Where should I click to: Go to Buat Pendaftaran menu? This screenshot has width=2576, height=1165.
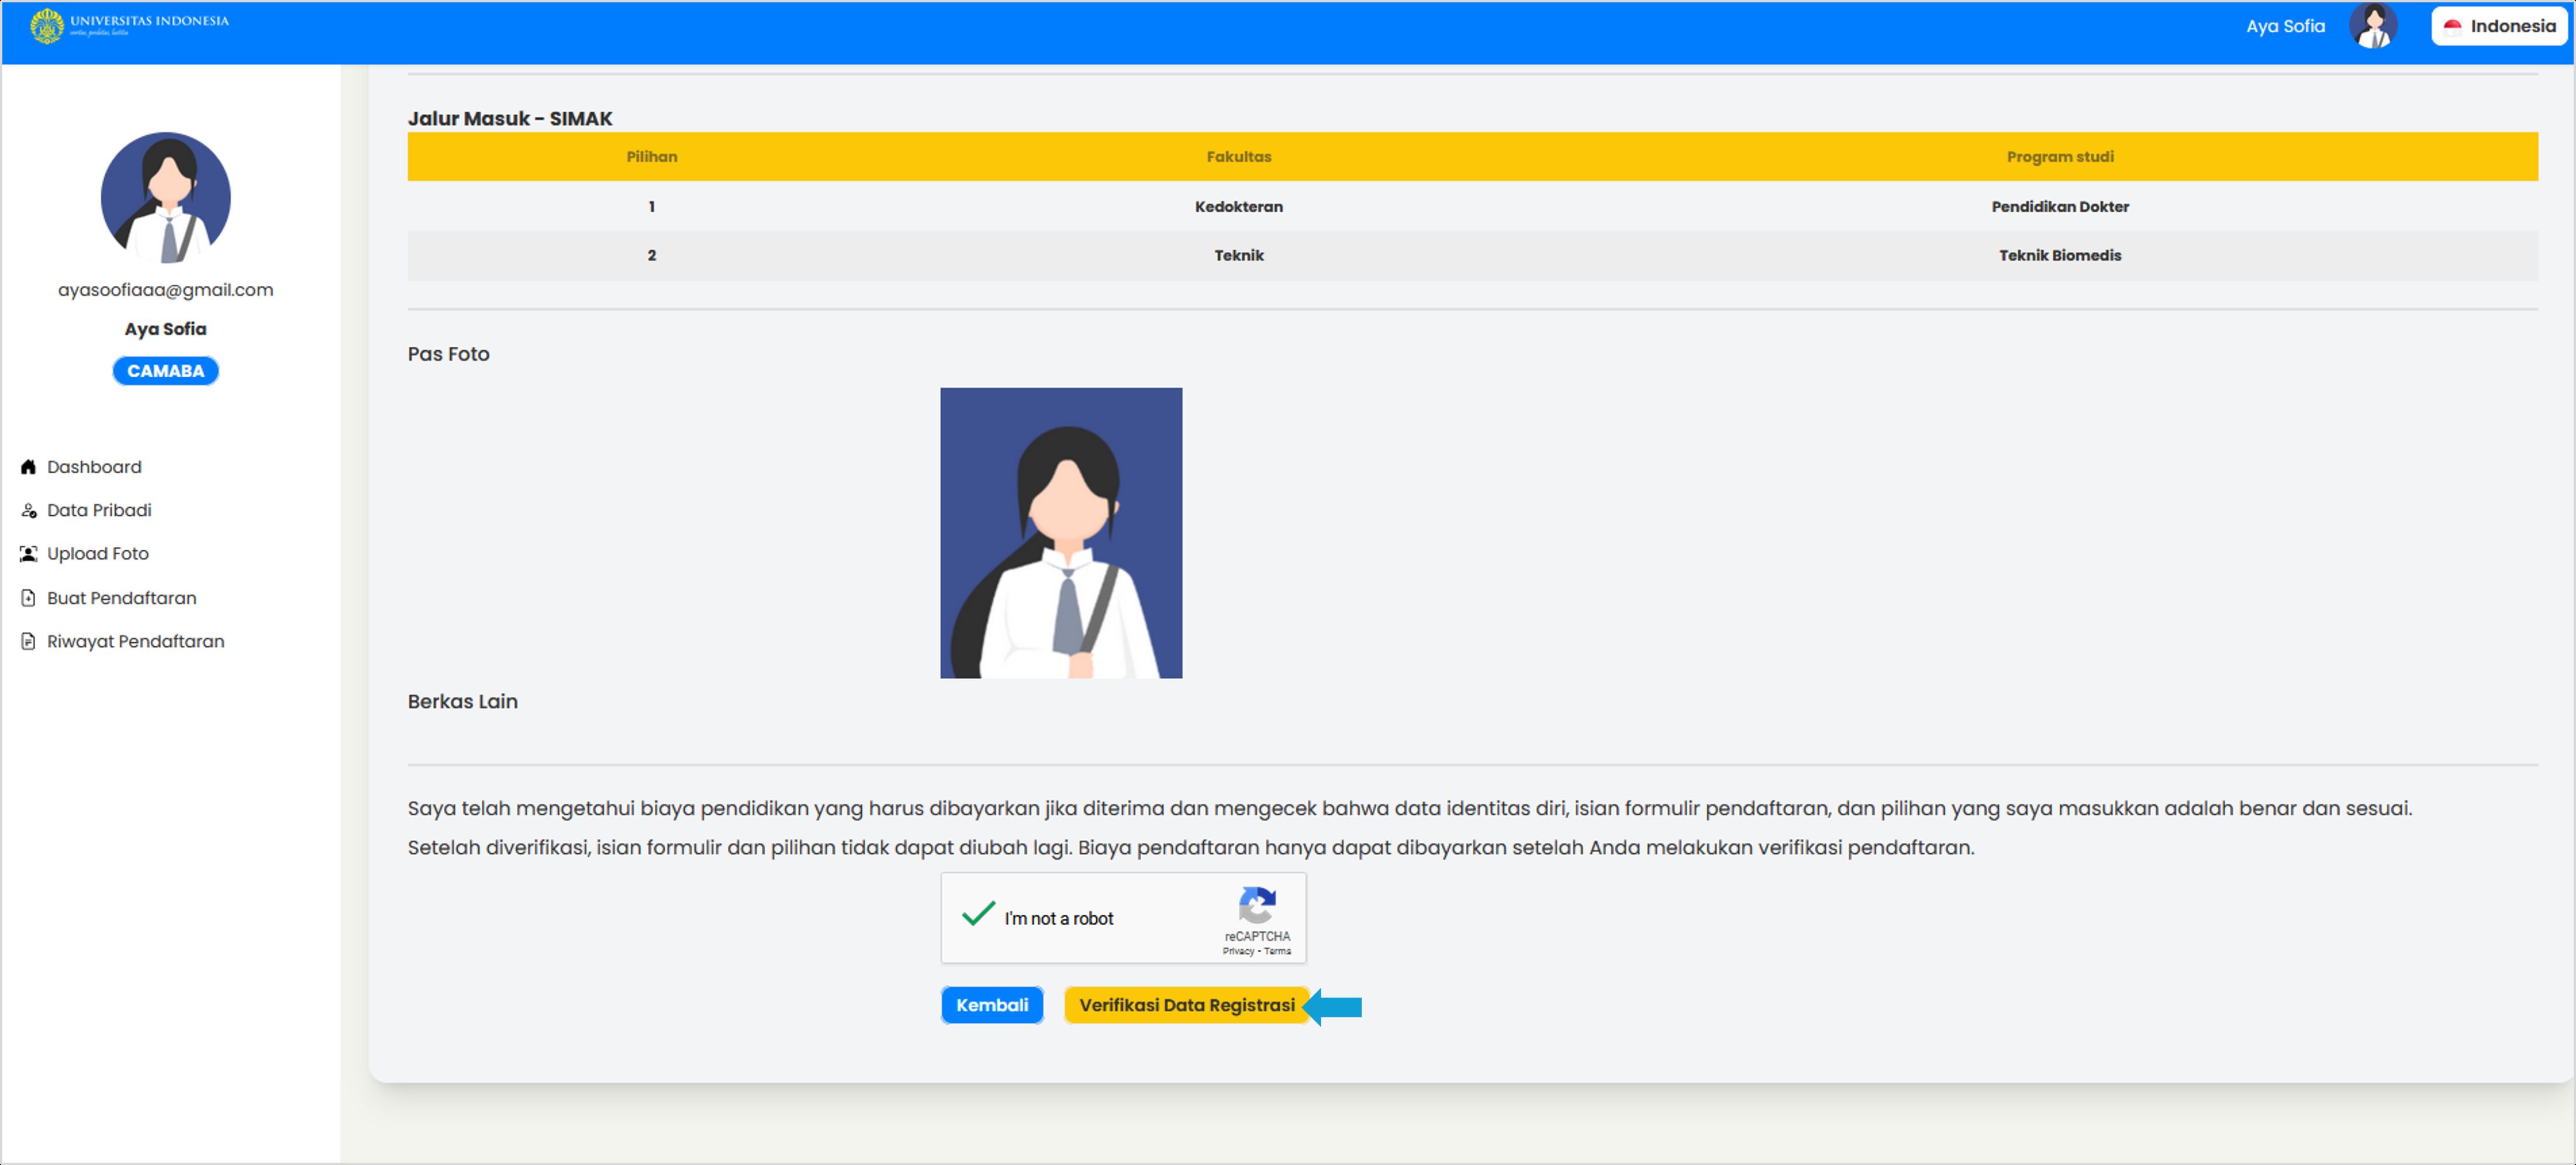121,598
